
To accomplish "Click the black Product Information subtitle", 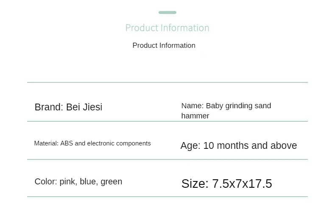I will [x=164, y=45].
